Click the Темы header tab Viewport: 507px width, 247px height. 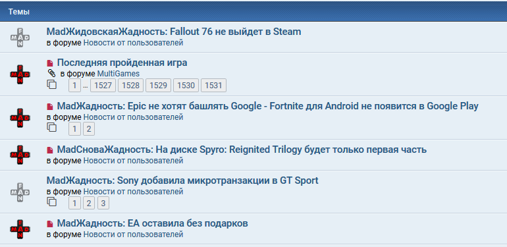[19, 12]
